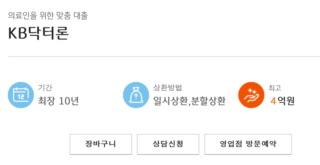Screen dimensions: 320x165
Task: Click the orange hand icon beside 최고
Action: (x=251, y=95)
